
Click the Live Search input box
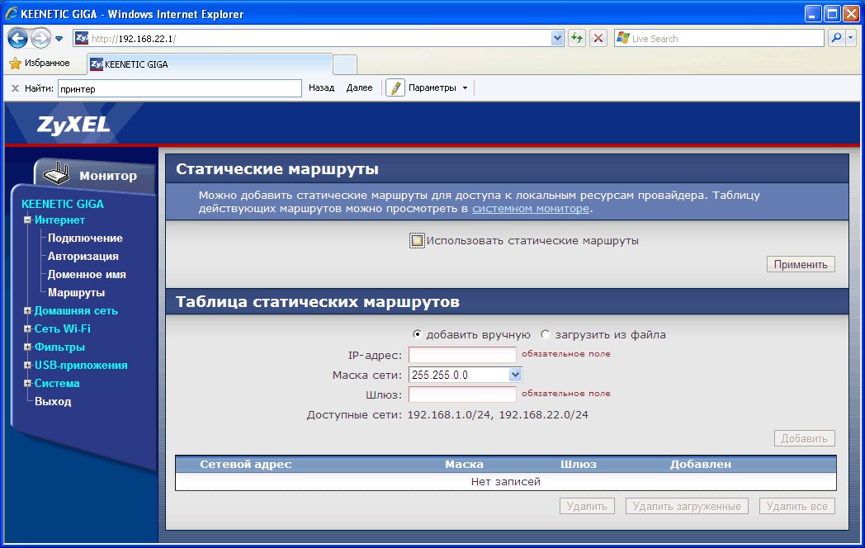tap(720, 38)
